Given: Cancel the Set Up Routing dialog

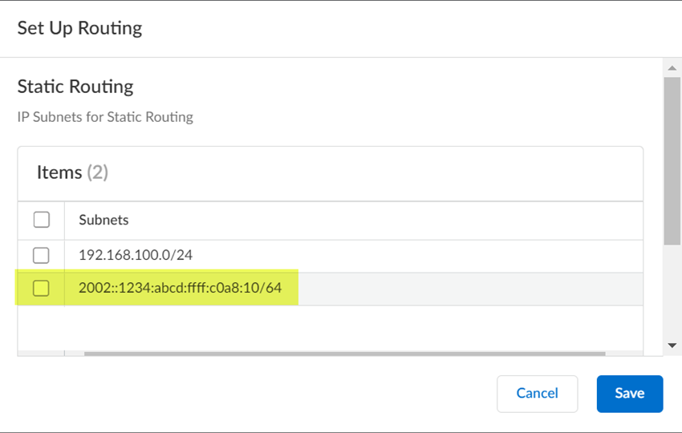Looking at the screenshot, I should (x=537, y=393).
